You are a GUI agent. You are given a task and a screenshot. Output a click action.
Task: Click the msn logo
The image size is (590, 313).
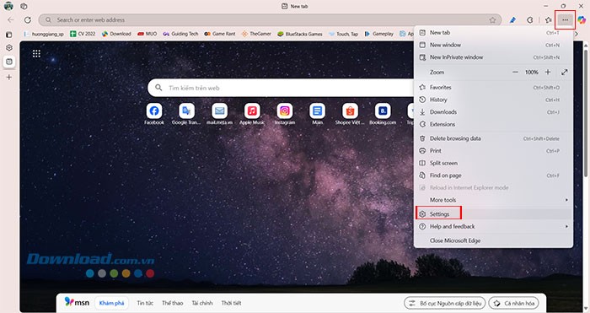click(77, 302)
